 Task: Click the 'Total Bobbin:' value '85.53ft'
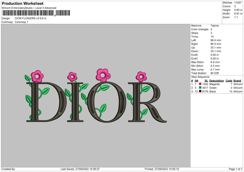(x=215, y=73)
